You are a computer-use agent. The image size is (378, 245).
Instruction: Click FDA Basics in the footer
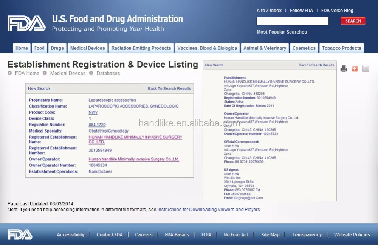(177, 235)
